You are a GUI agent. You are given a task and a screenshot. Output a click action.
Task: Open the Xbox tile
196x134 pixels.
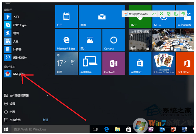coord(140,22)
